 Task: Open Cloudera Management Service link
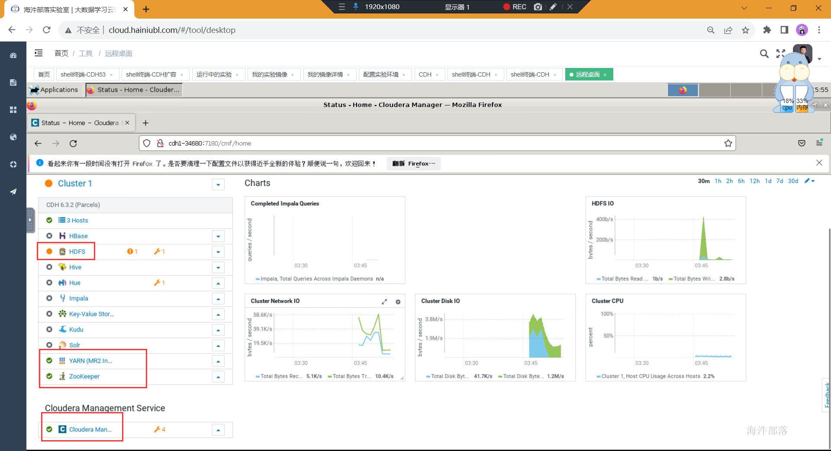[x=90, y=429]
